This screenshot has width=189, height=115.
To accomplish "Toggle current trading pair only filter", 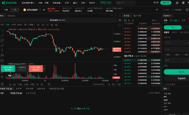I will click(153, 93).
